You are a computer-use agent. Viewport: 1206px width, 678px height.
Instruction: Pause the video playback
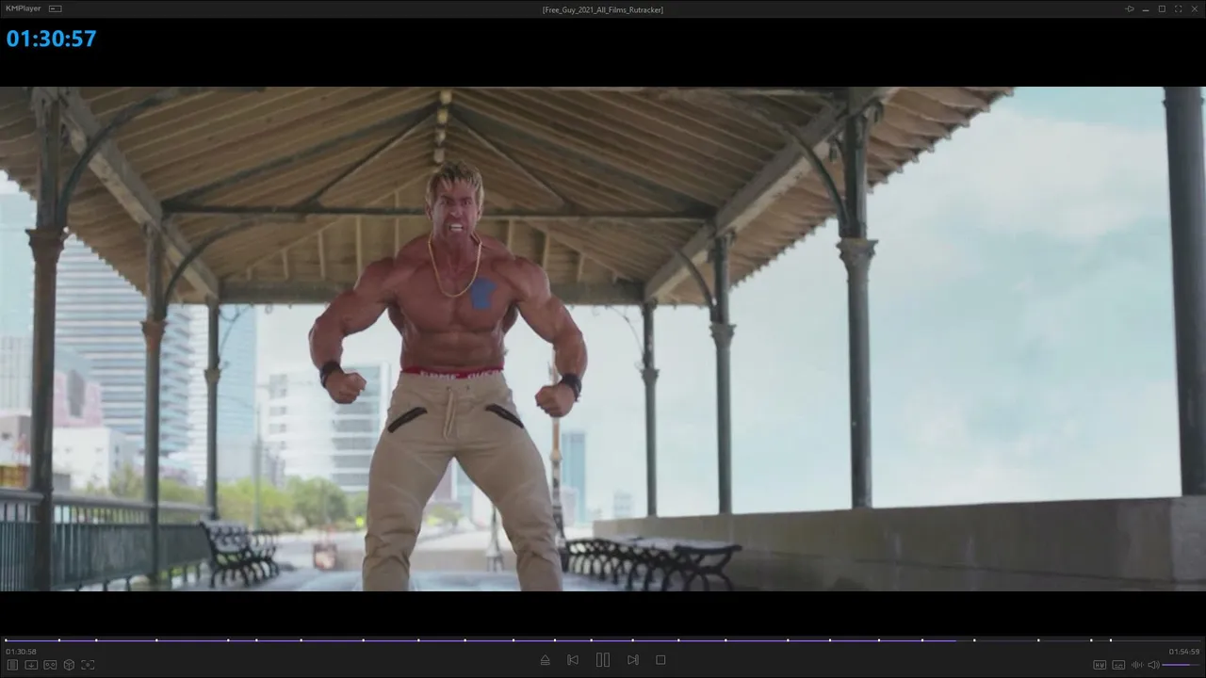603,660
